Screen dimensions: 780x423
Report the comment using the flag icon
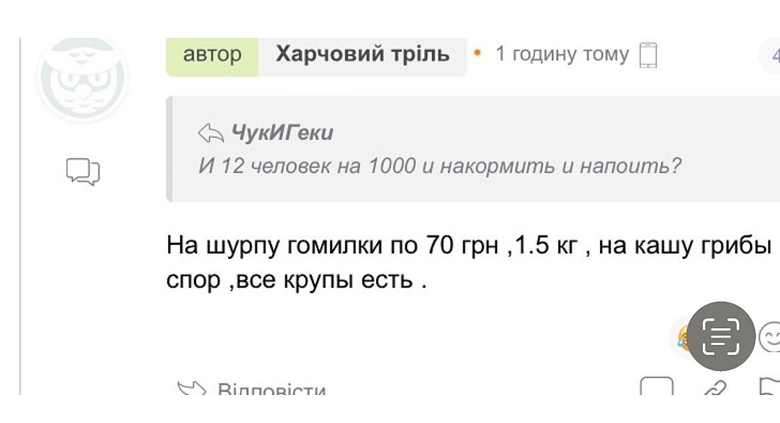[x=769, y=388]
